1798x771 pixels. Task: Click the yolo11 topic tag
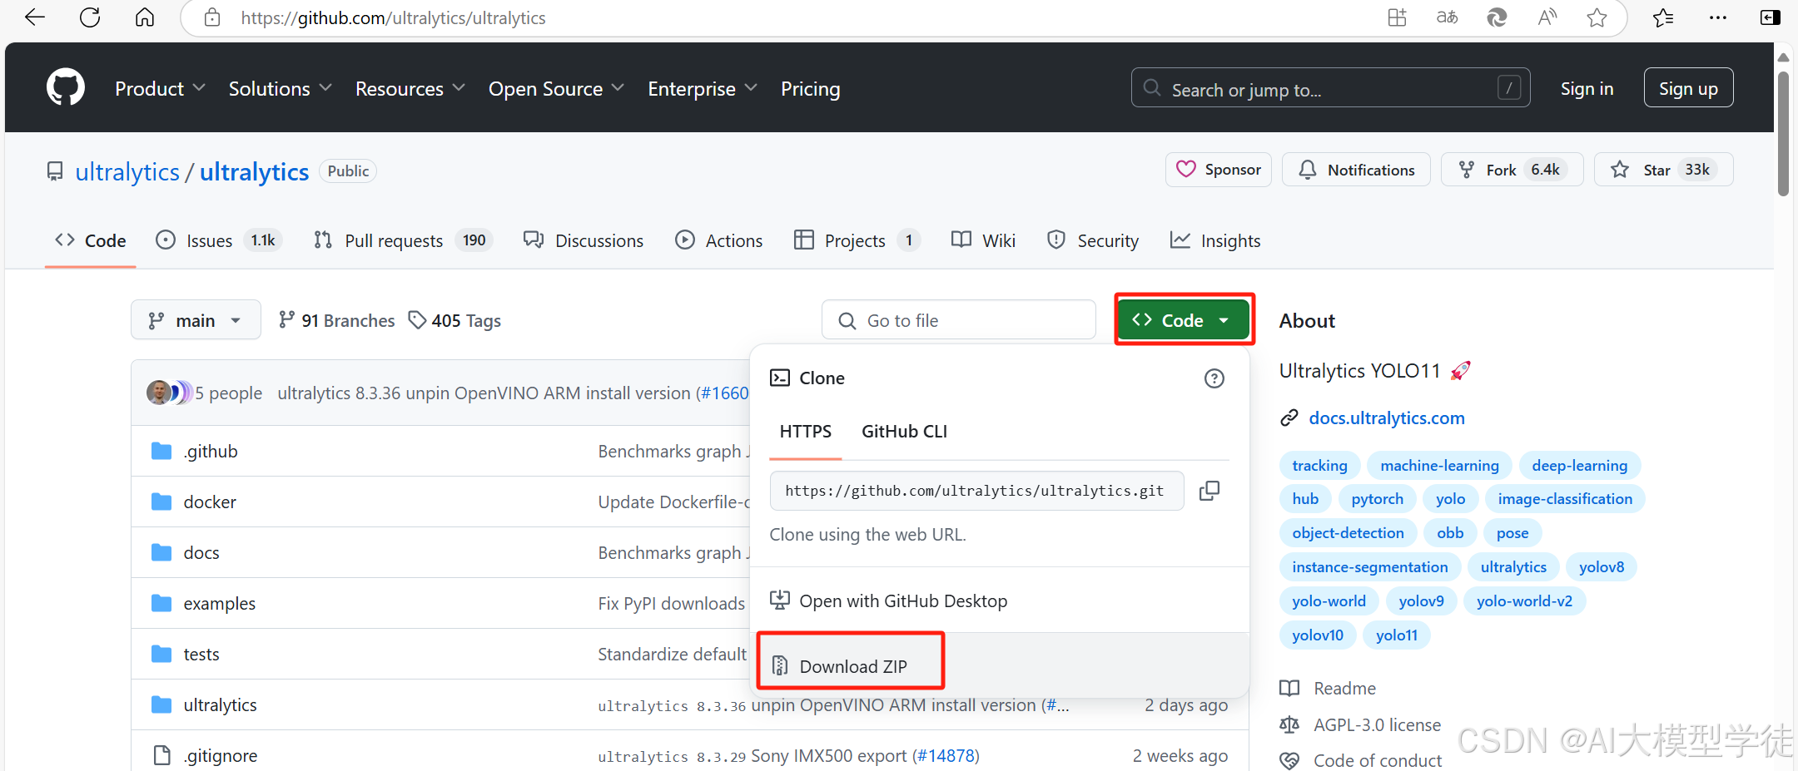1396,635
